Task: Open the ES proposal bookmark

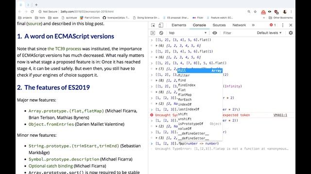Action: [x=176, y=17]
